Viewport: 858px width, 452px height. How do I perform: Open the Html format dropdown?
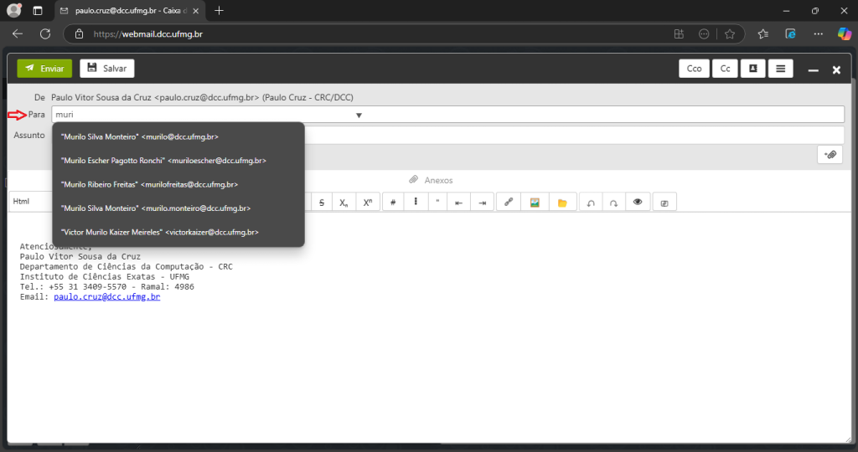coord(30,202)
